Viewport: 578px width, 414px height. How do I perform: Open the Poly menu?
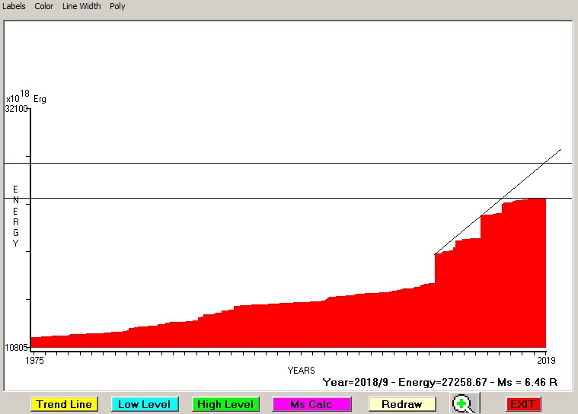point(117,6)
